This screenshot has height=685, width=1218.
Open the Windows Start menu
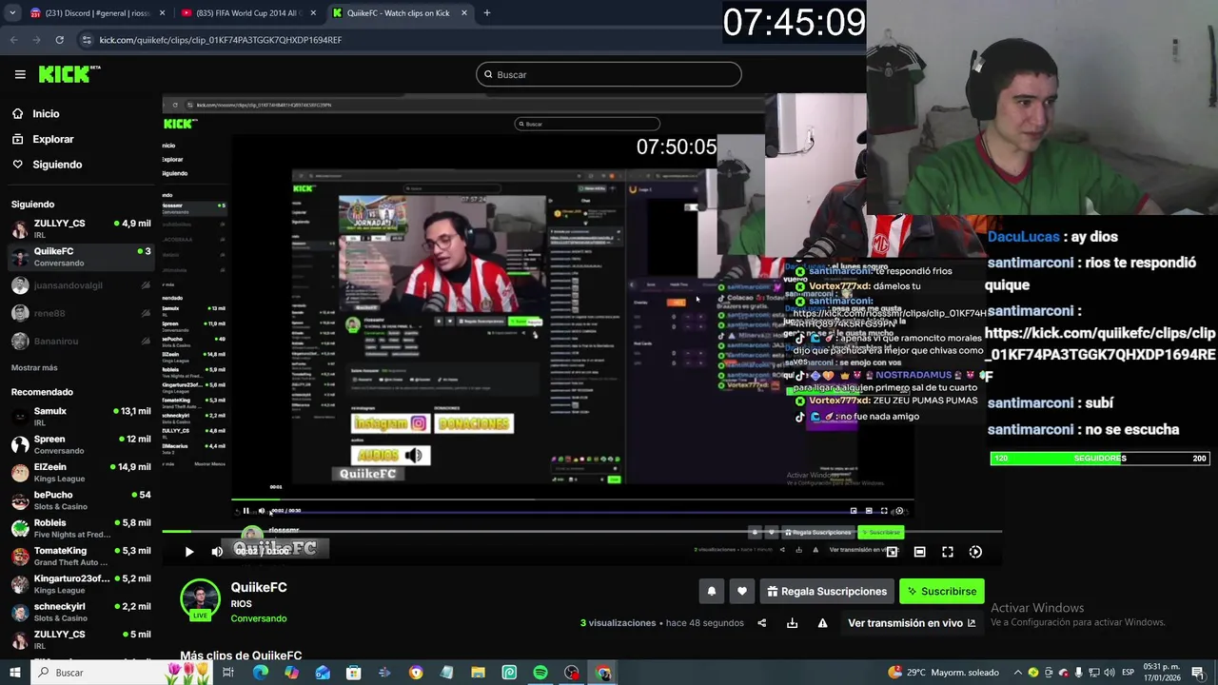14,673
